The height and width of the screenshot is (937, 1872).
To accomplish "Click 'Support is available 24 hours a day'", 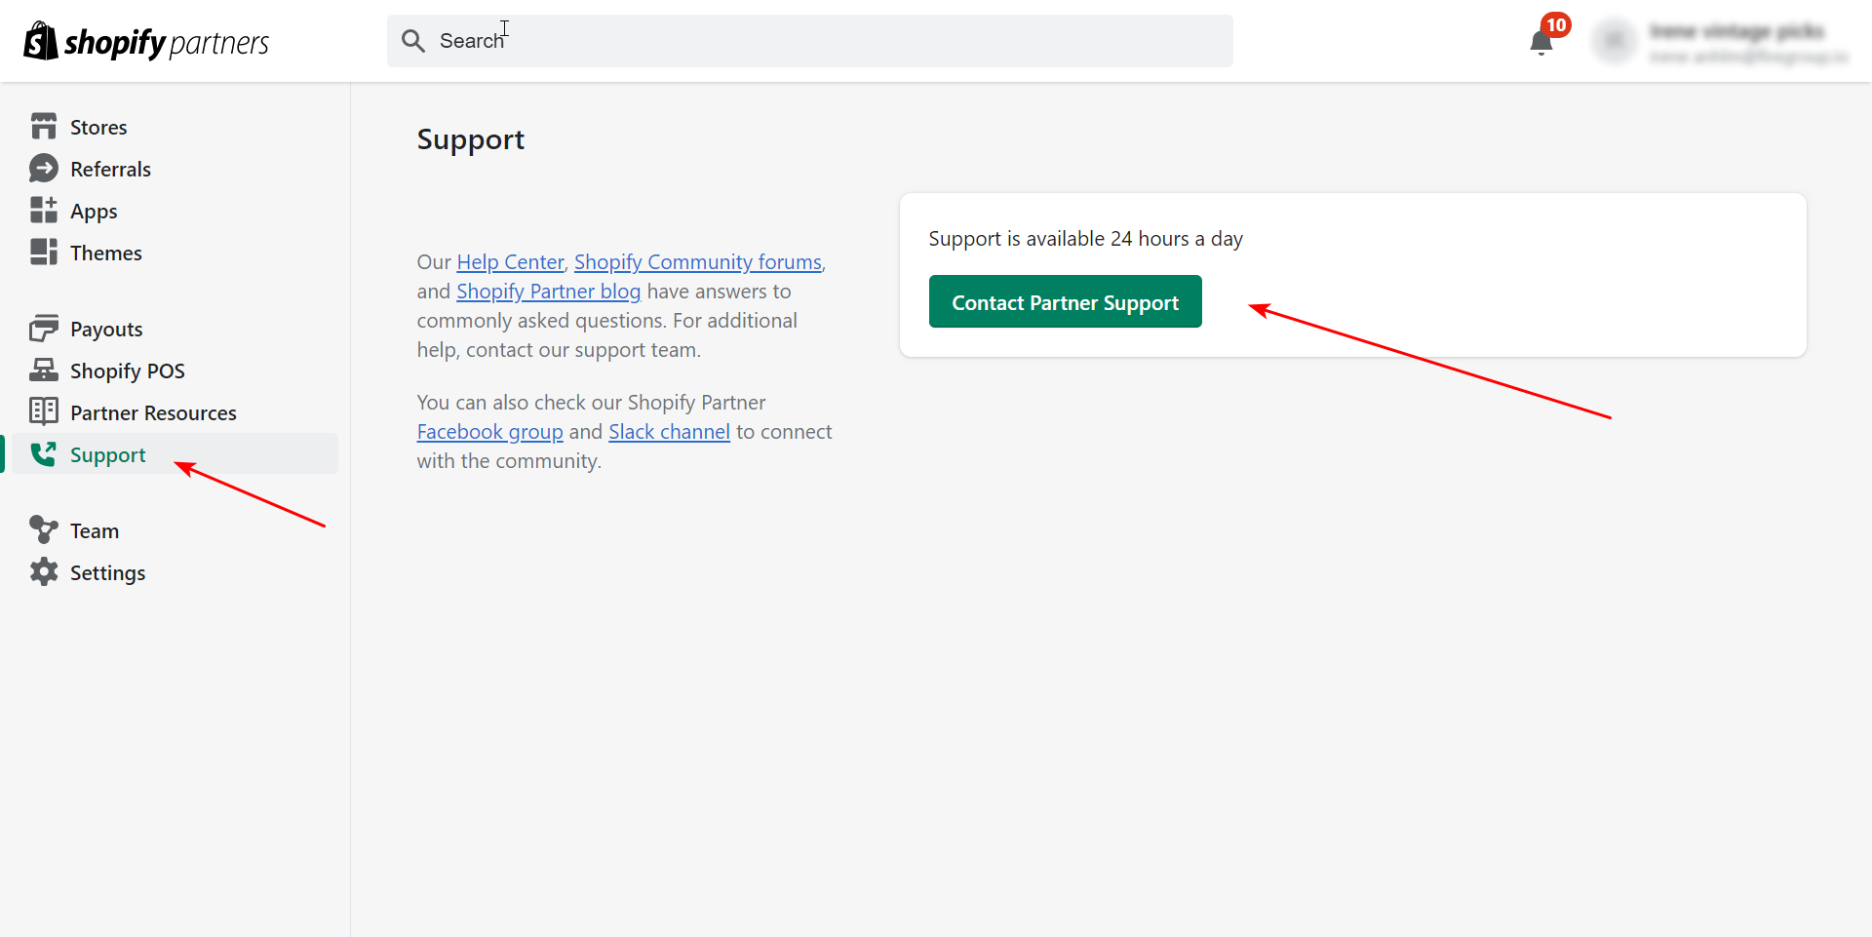I will (1085, 239).
